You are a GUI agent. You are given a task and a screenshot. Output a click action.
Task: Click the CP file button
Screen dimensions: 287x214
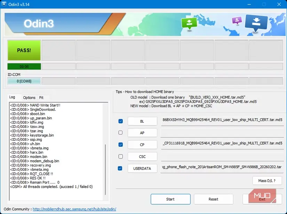coord(142,145)
